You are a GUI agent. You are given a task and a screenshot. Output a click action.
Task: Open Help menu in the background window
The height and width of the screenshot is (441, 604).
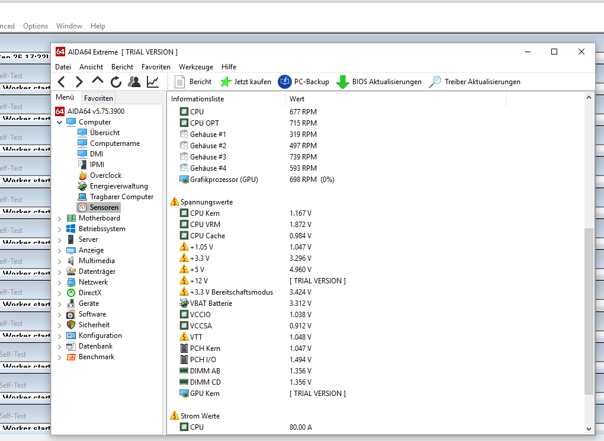pyautogui.click(x=98, y=26)
